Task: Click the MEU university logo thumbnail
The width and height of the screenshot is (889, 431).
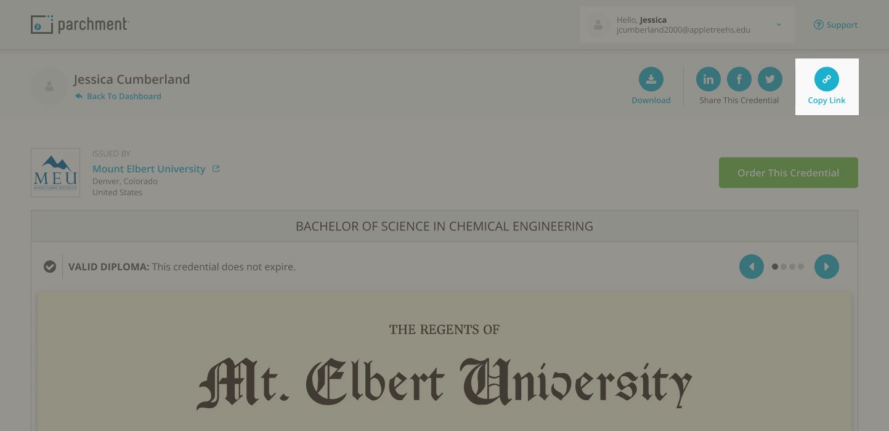Action: point(55,172)
